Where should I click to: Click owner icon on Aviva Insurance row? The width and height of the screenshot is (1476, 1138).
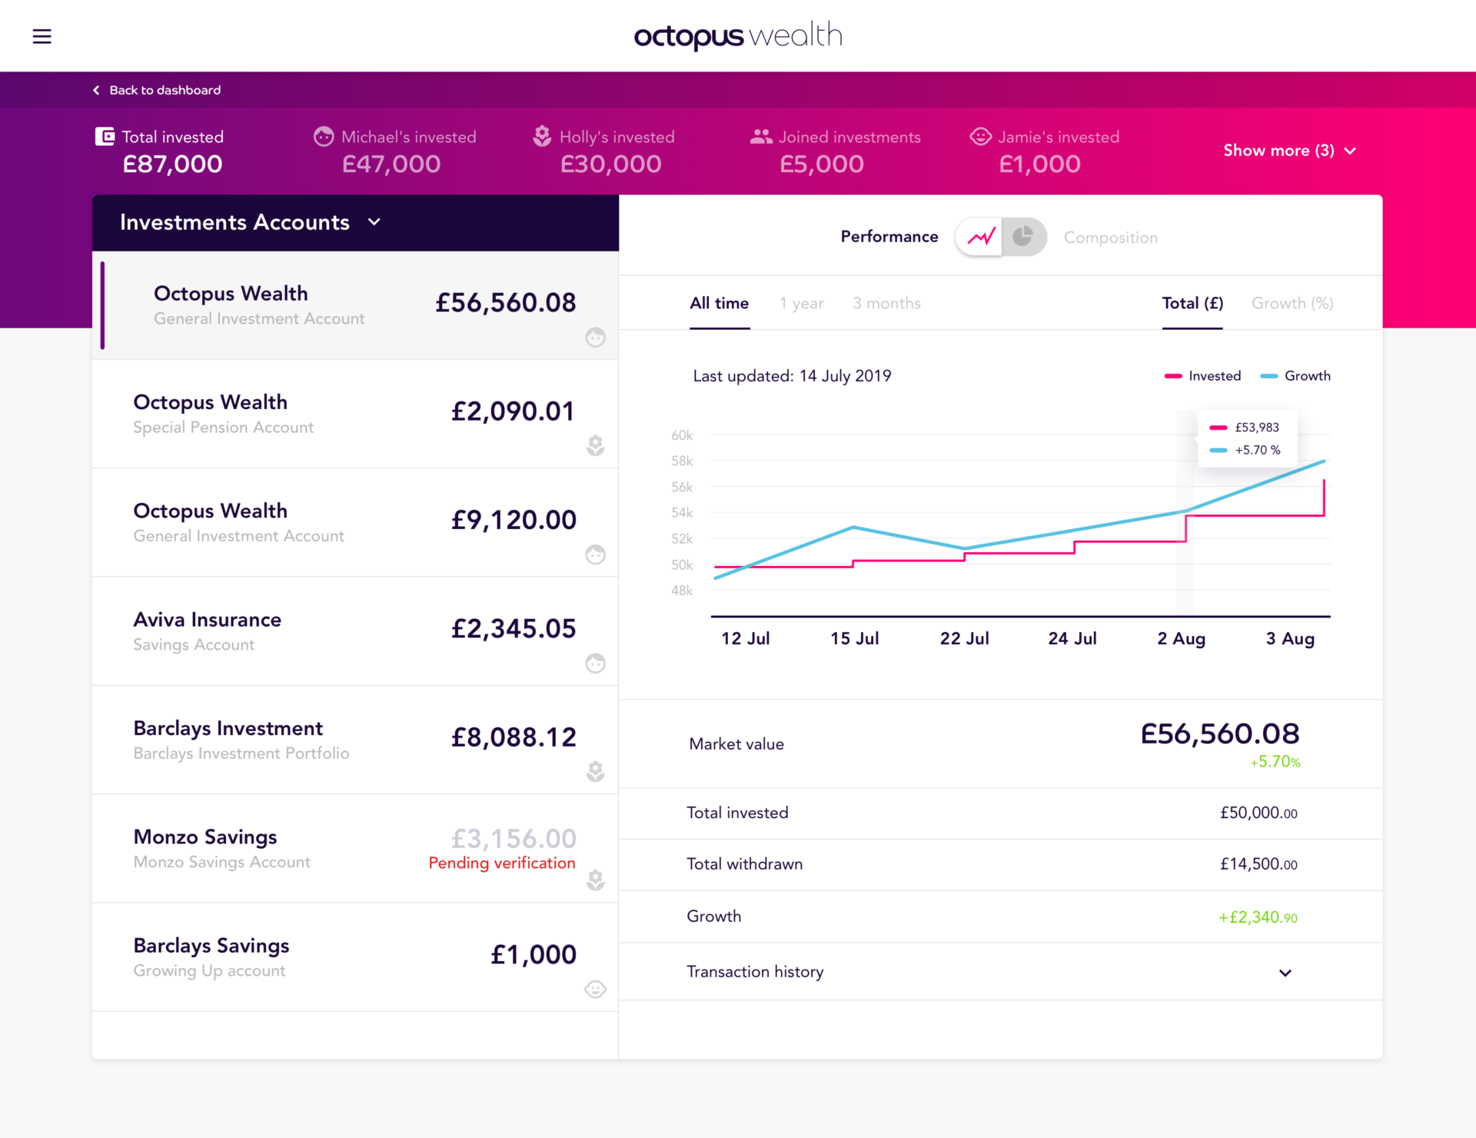pyautogui.click(x=595, y=663)
